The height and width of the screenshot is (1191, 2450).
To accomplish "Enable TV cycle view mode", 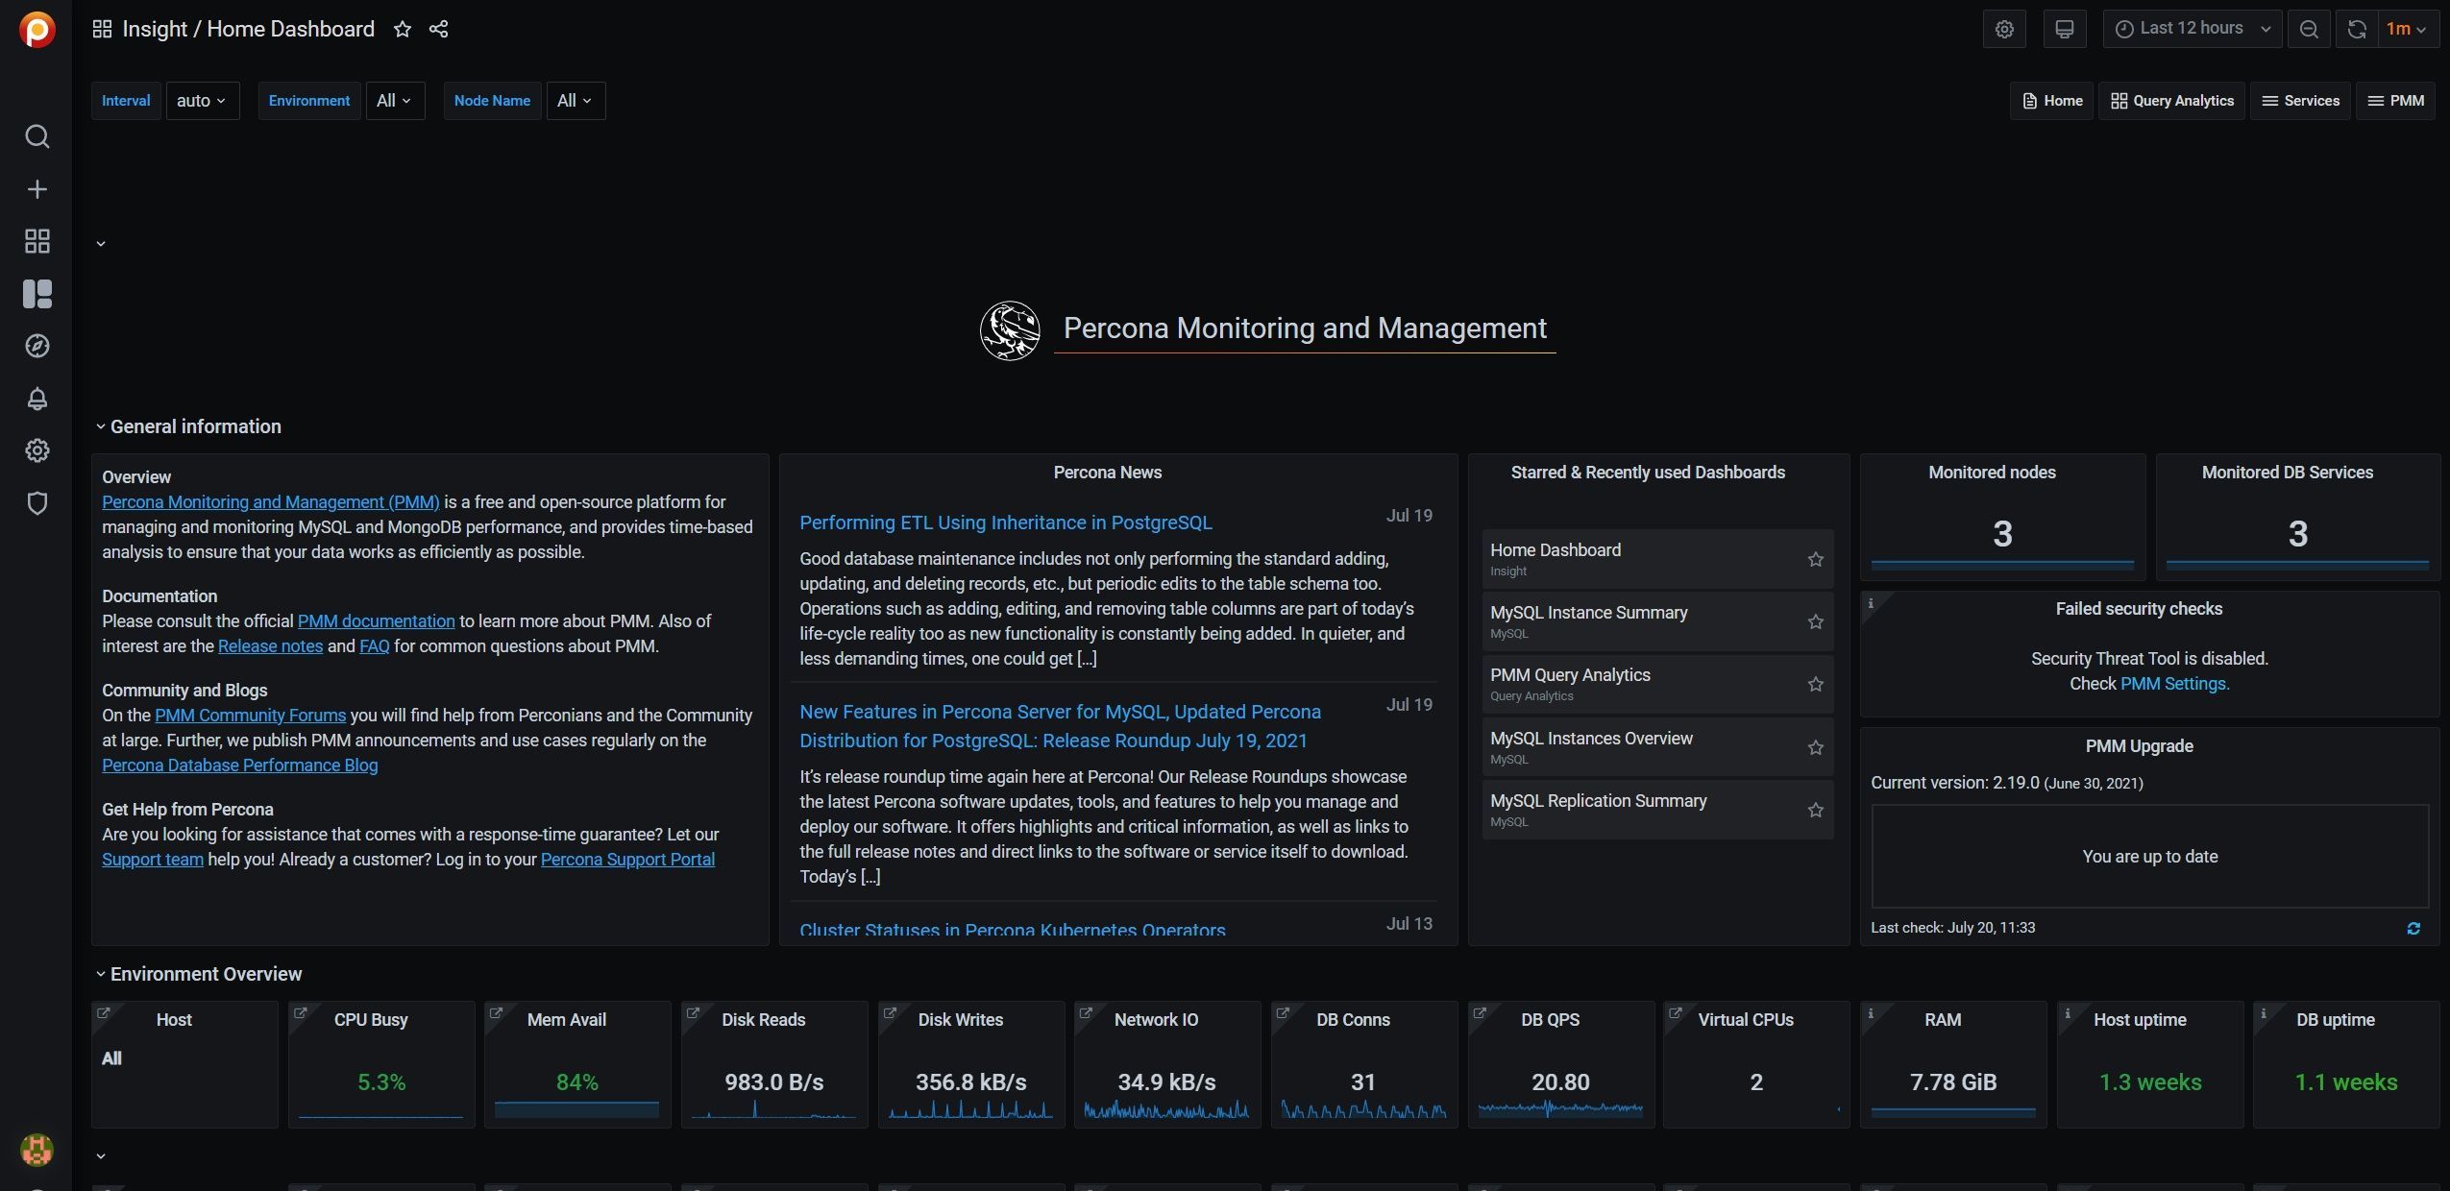I will tap(2064, 28).
